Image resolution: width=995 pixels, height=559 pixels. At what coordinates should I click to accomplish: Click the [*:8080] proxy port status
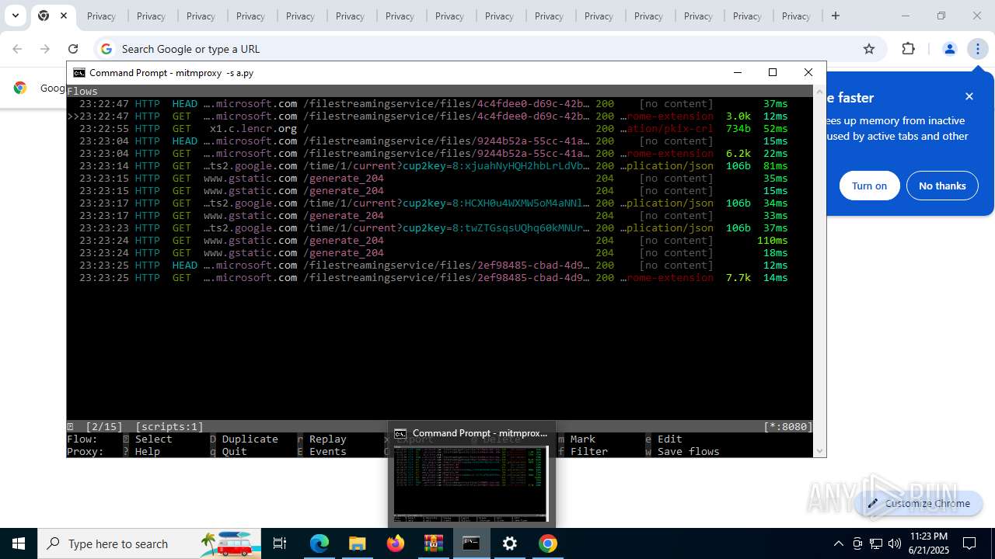(x=787, y=427)
